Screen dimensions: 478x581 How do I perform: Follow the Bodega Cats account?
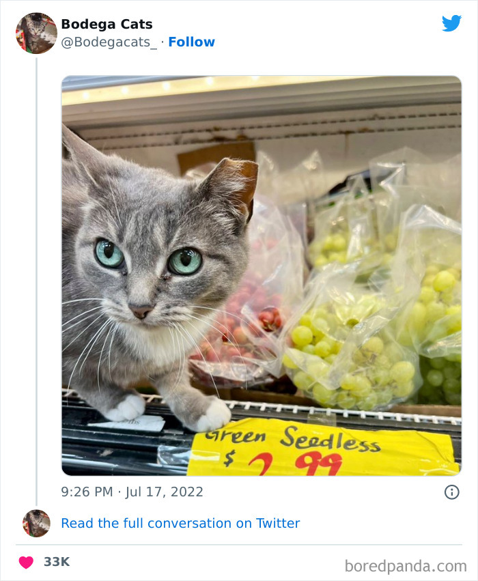[x=192, y=42]
